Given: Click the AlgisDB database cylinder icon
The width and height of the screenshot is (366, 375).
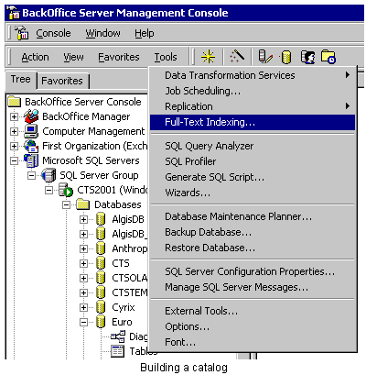Looking at the screenshot, I should (x=101, y=219).
